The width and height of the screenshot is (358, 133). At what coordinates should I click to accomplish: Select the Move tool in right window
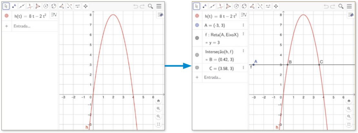point(196,6)
